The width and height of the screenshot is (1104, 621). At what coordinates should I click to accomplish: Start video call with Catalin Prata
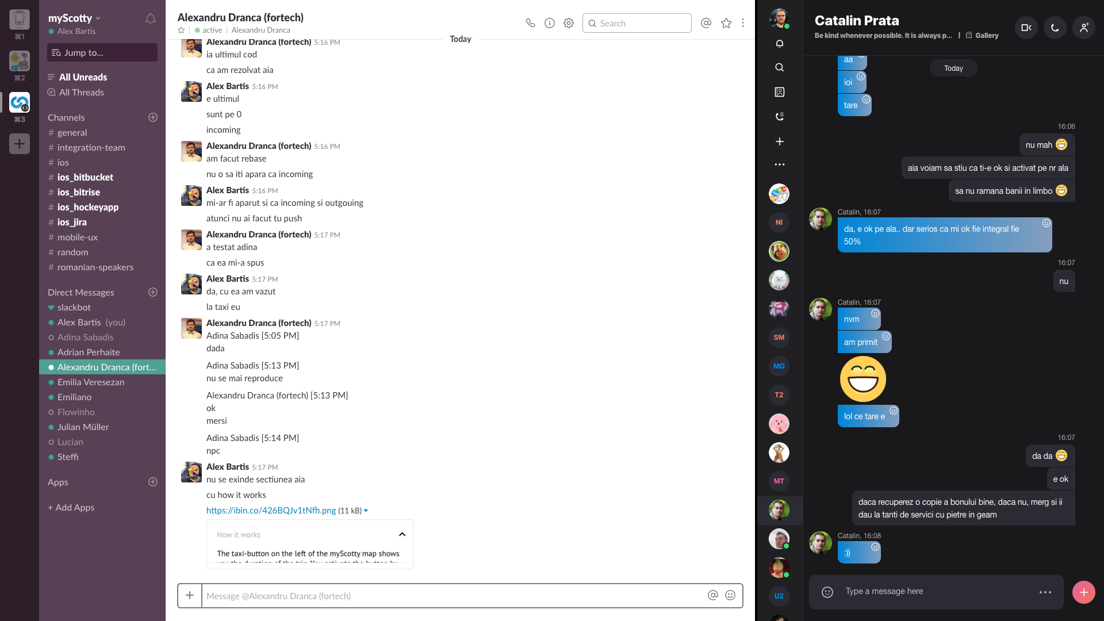pyautogui.click(x=1026, y=28)
